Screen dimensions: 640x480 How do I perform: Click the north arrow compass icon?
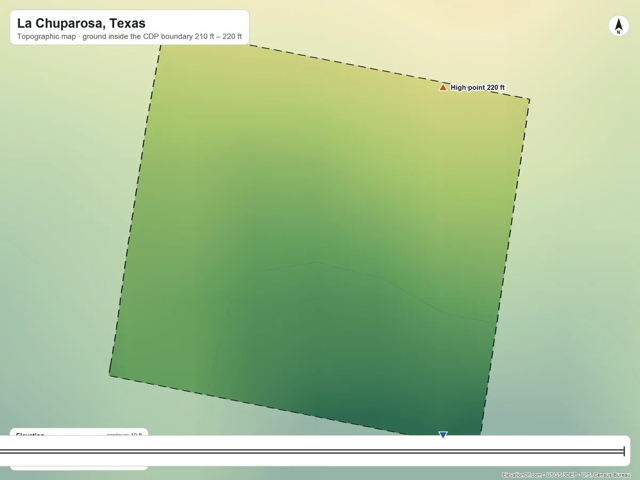(x=618, y=26)
